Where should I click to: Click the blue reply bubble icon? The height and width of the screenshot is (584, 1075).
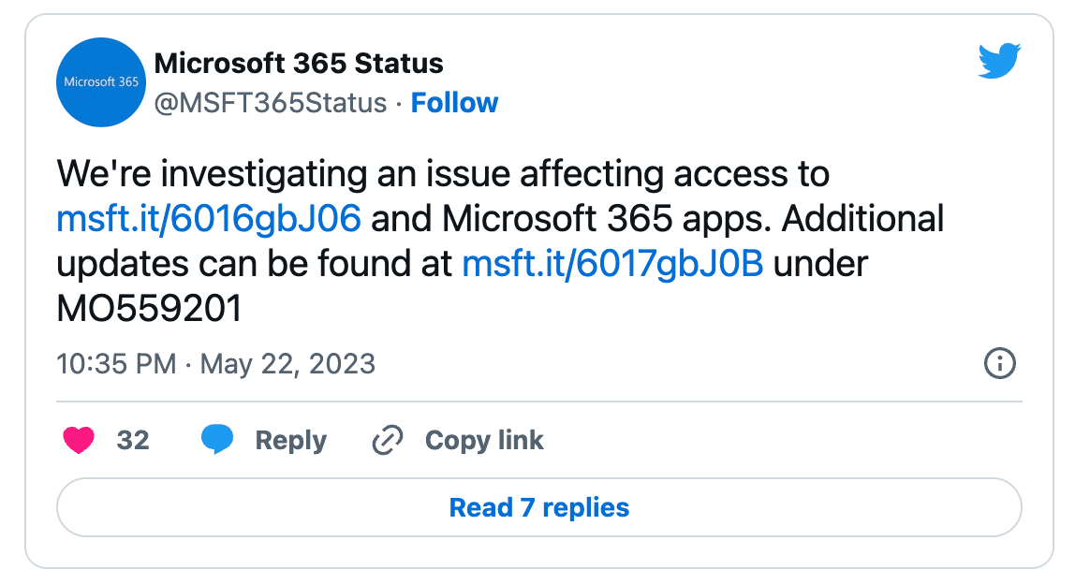[217, 440]
